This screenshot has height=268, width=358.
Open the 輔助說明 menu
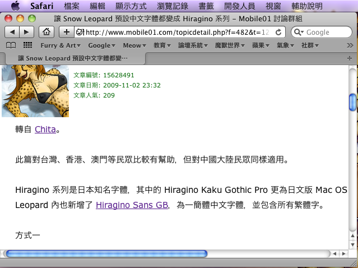(307, 6)
